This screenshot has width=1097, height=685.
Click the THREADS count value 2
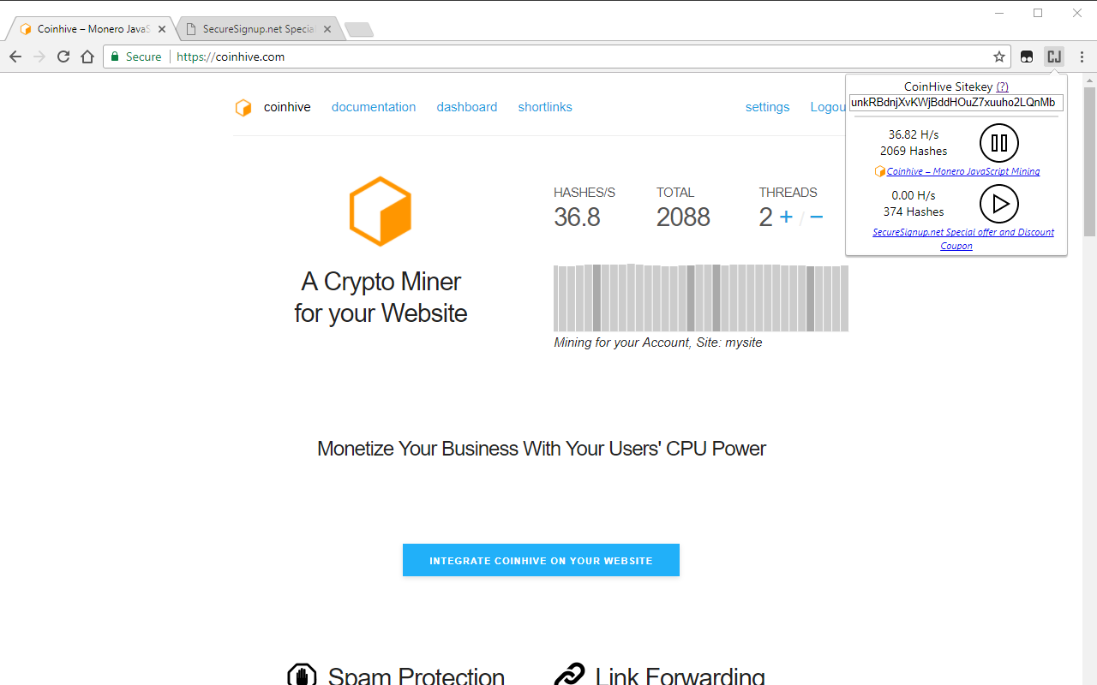[765, 217]
